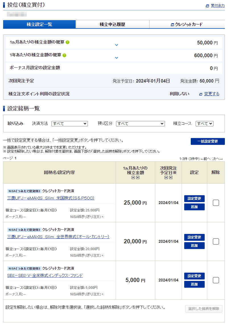Sort 1ヵ月あたりの積立金額 column descending arrow
228x325 pixels.
pos(138,178)
